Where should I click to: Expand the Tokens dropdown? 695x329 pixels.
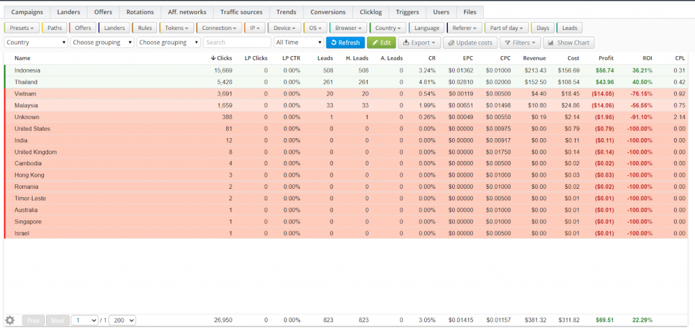[x=176, y=28]
